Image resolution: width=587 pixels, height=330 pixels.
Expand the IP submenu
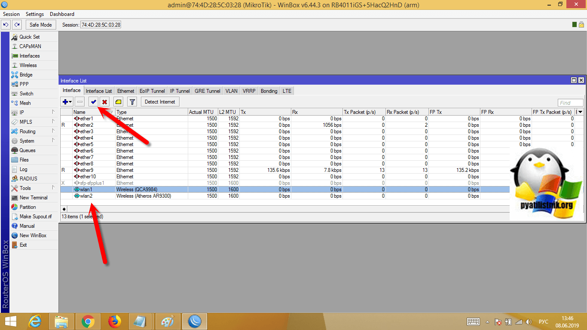click(34, 113)
